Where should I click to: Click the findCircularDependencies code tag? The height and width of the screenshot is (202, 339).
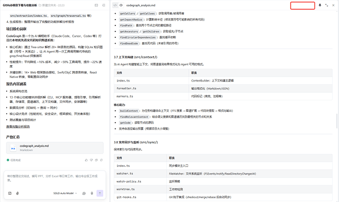[x=138, y=37]
